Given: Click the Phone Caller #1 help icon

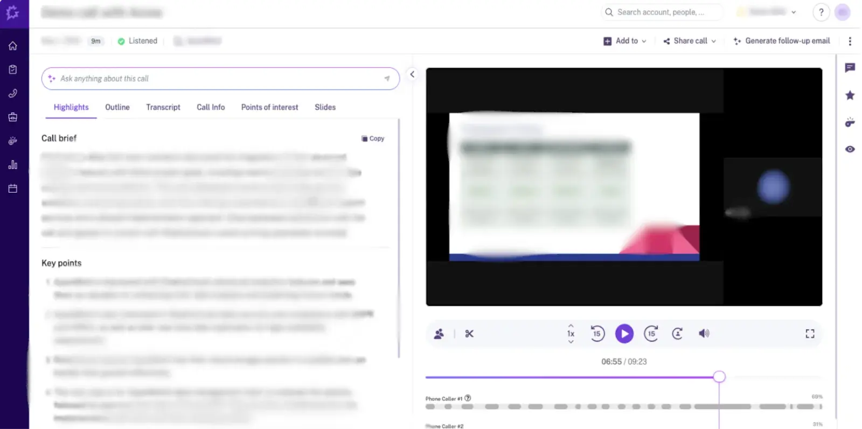Looking at the screenshot, I should point(468,398).
